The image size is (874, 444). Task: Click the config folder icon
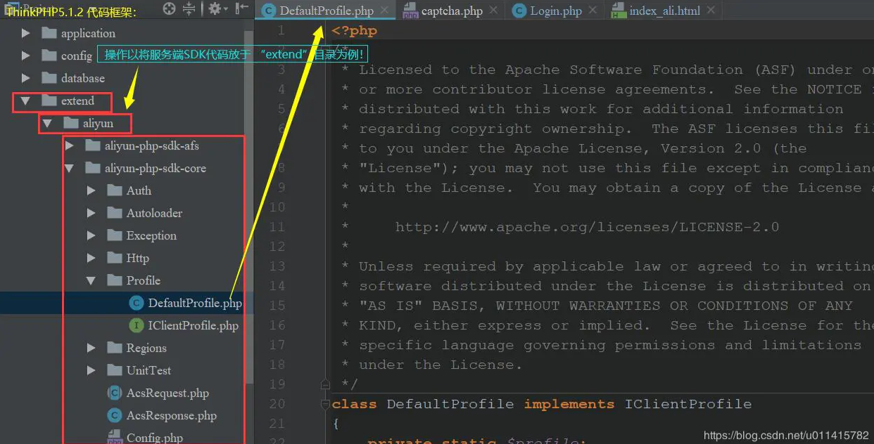coord(49,55)
